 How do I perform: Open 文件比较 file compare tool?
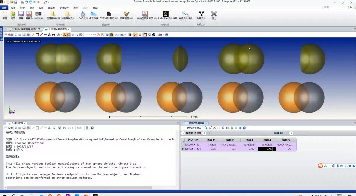tap(38, 15)
